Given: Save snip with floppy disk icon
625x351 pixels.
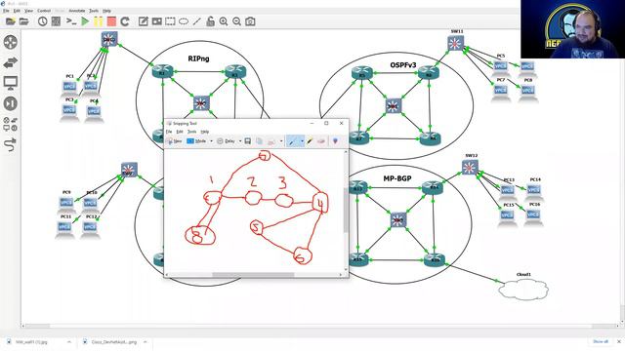Looking at the screenshot, I should pyautogui.click(x=247, y=140).
